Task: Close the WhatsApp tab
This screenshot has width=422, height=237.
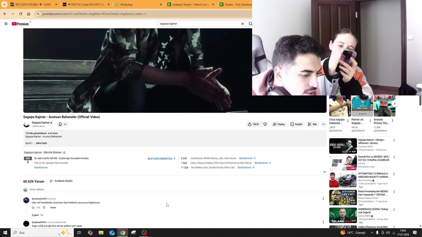Action: click(x=161, y=5)
